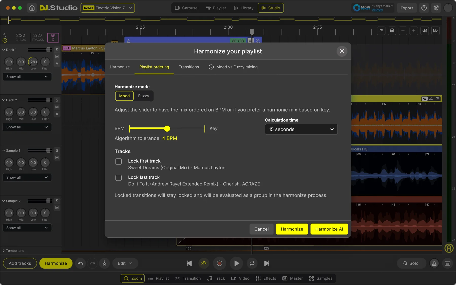Click the BPM to Key slider

tap(167, 129)
